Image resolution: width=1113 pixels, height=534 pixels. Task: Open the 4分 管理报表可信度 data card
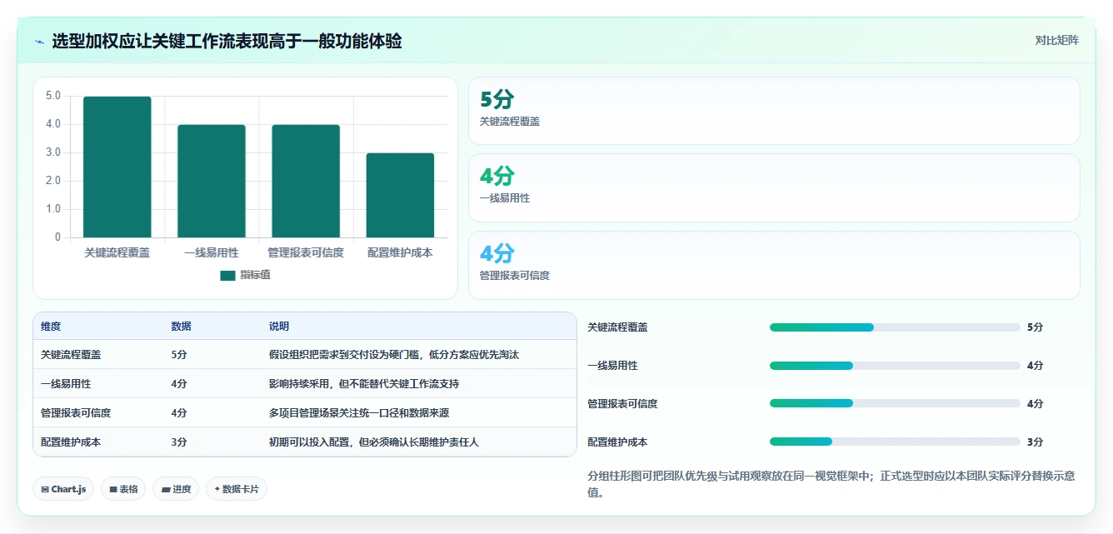(x=774, y=265)
